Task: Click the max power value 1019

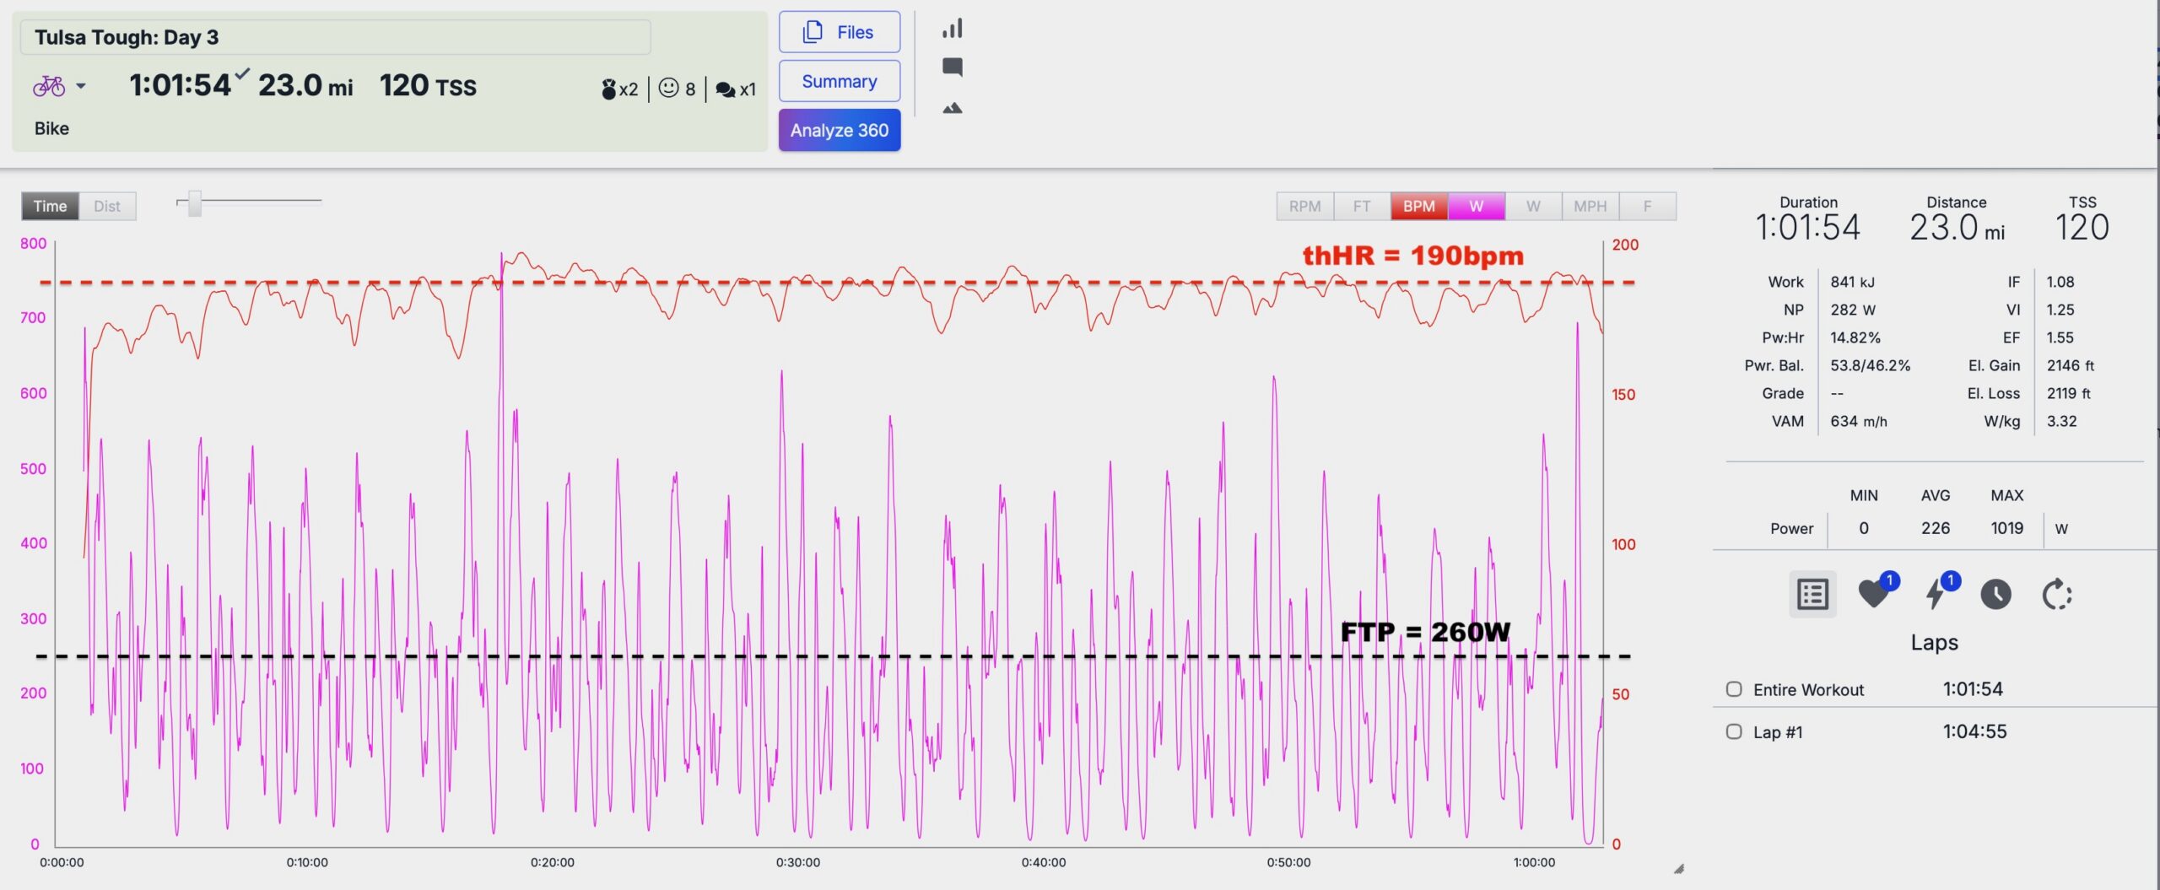Action: click(2006, 528)
